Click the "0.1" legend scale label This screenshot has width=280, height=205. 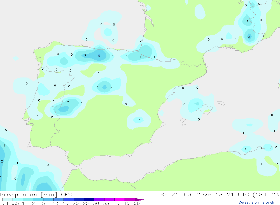click(x=5, y=203)
